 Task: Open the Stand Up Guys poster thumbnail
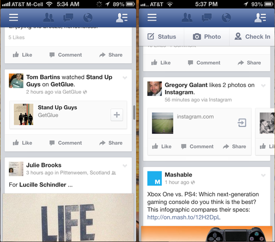tap(24, 114)
